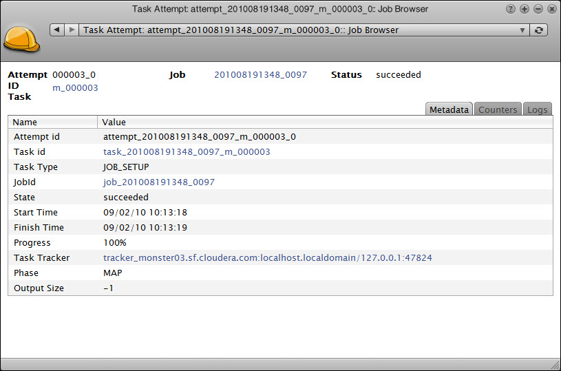Open the tracker_monster03 task tracker link
This screenshot has height=371, width=561.
(x=267, y=258)
